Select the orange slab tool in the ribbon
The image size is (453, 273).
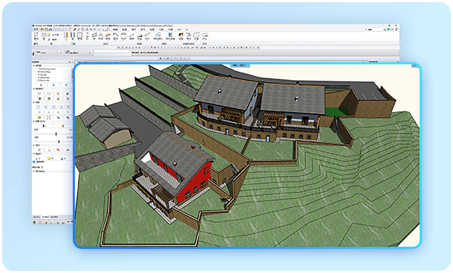[108, 35]
